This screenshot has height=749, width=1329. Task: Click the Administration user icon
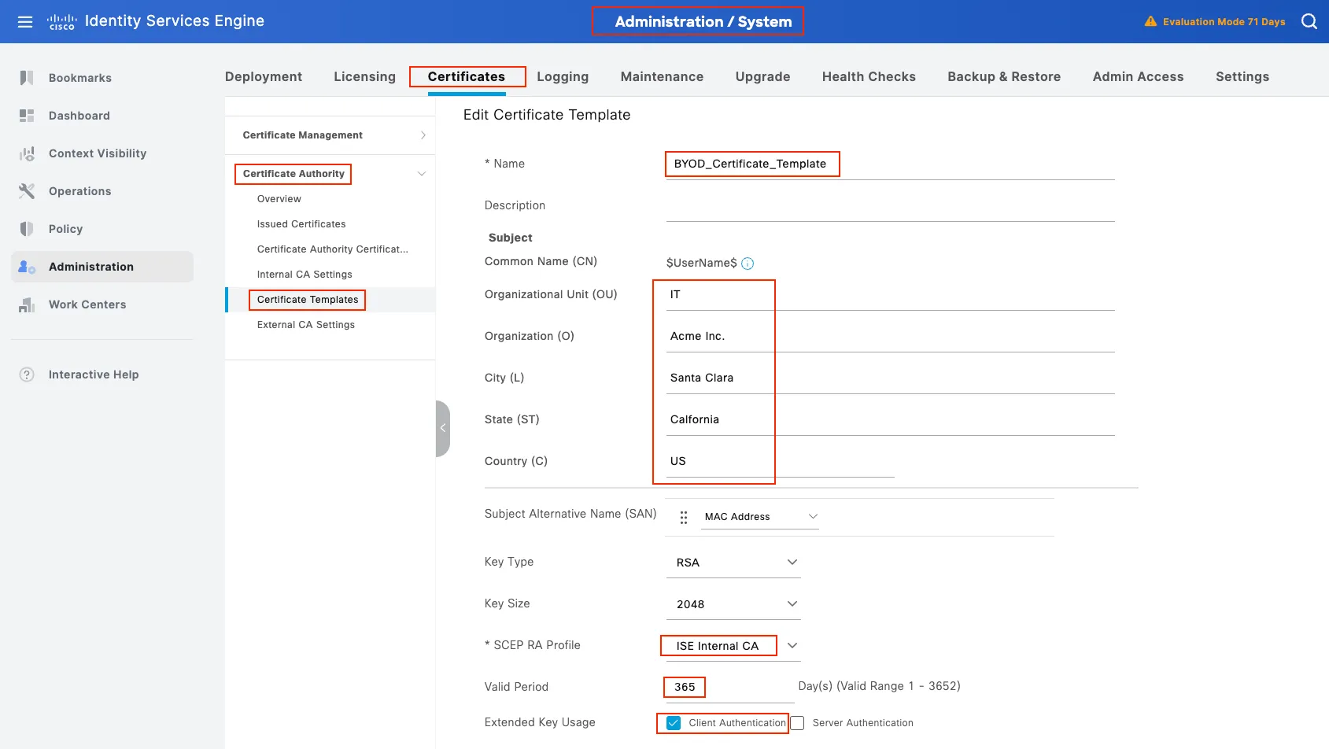(x=27, y=267)
